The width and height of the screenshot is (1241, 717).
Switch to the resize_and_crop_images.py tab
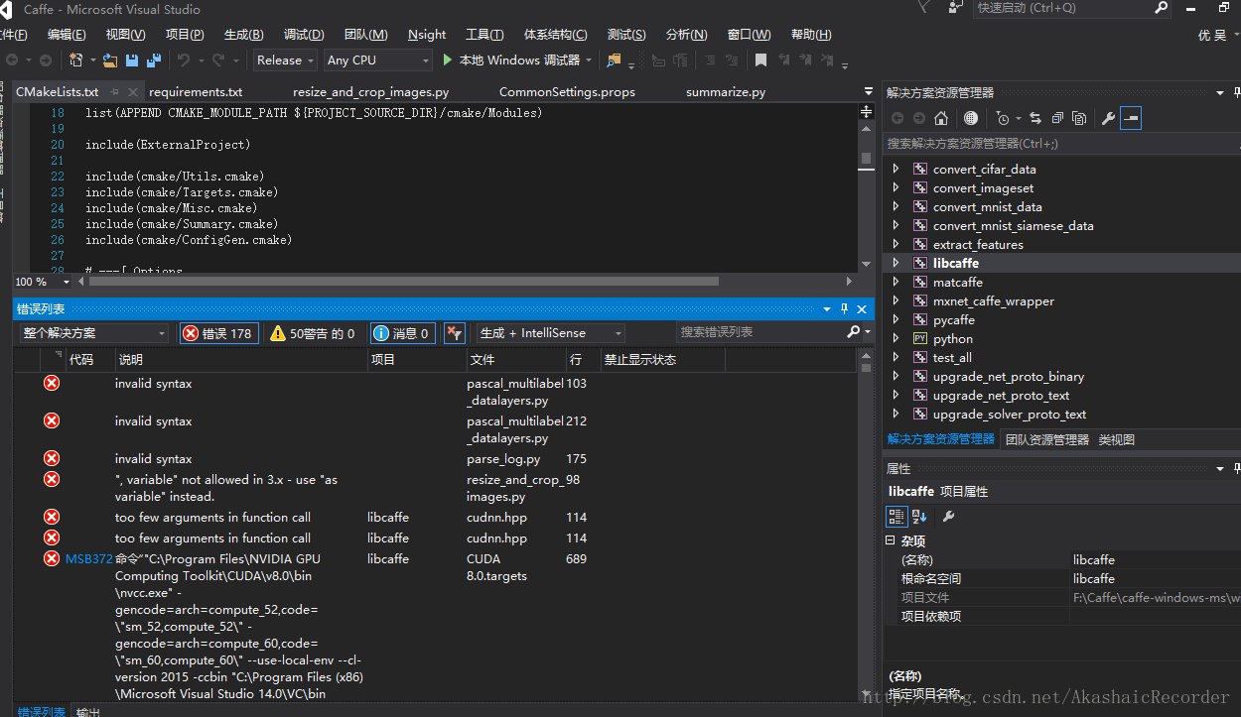click(371, 92)
